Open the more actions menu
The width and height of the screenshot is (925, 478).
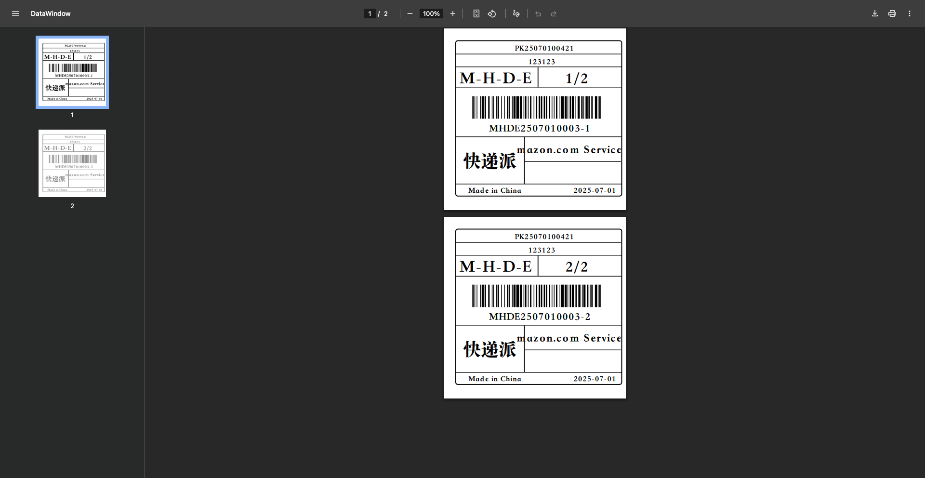(910, 13)
